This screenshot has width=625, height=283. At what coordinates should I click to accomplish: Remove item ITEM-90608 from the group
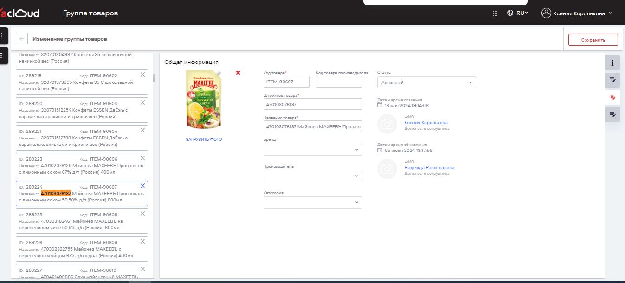pyautogui.click(x=142, y=214)
